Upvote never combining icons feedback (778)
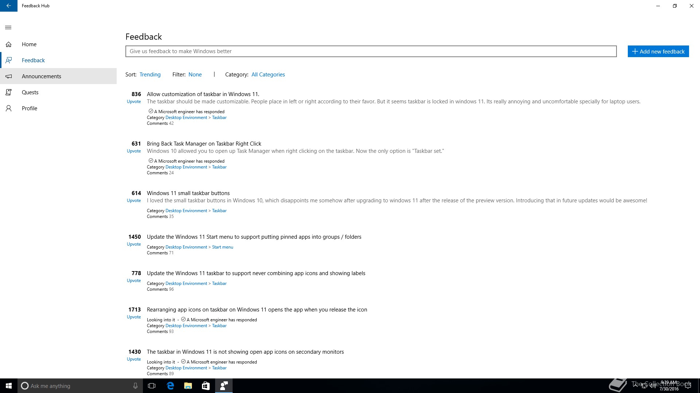 point(134,281)
